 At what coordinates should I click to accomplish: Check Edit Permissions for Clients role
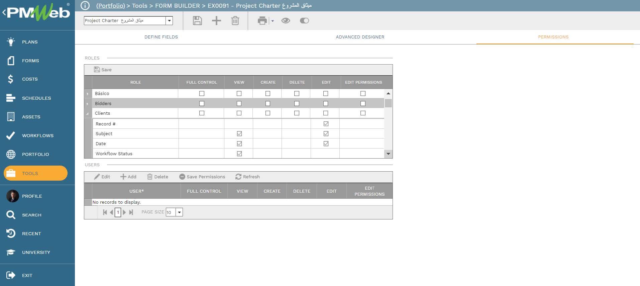363,113
